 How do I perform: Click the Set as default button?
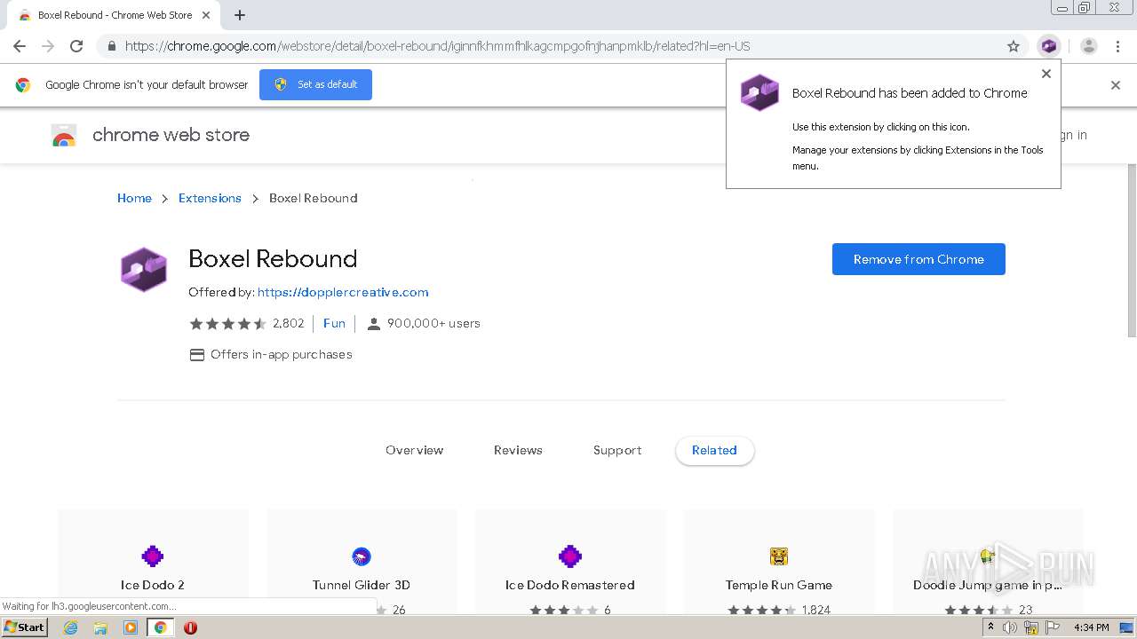click(x=315, y=84)
